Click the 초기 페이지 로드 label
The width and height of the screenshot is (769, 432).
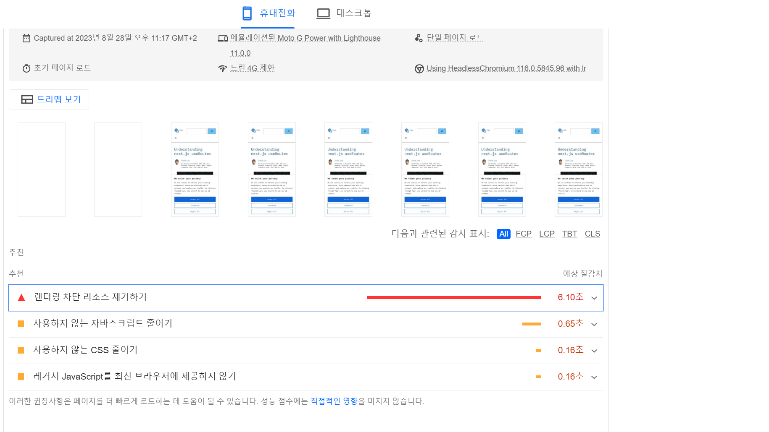pos(62,68)
